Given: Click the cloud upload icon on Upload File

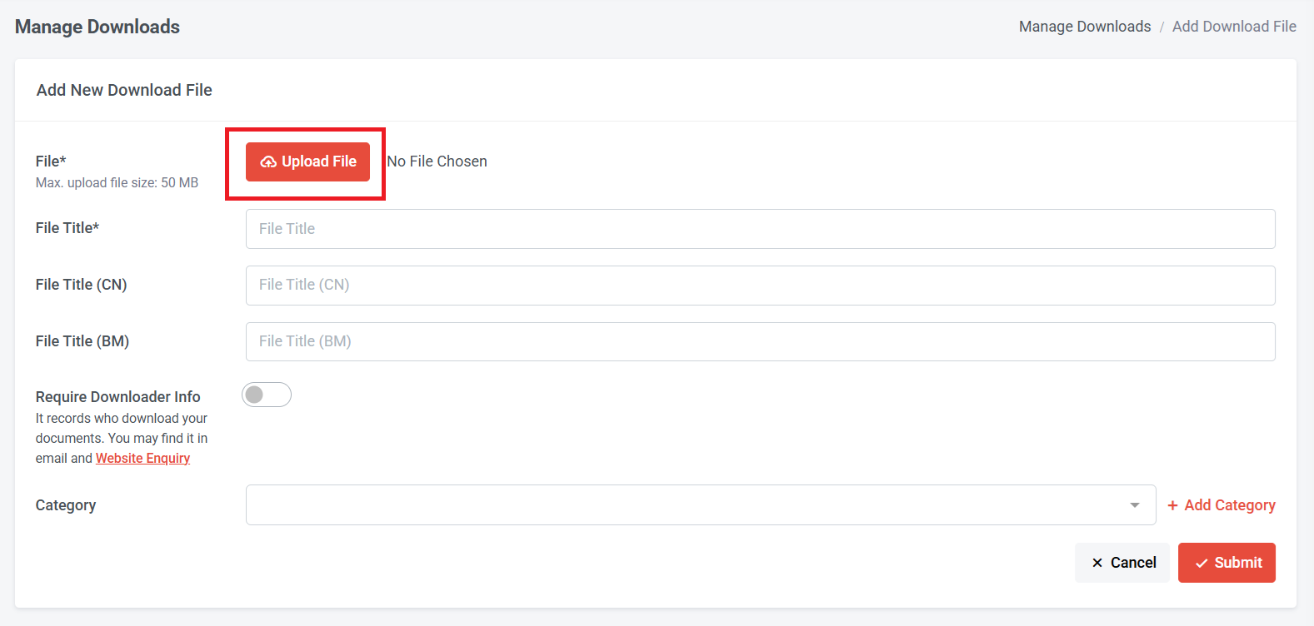Looking at the screenshot, I should 268,161.
